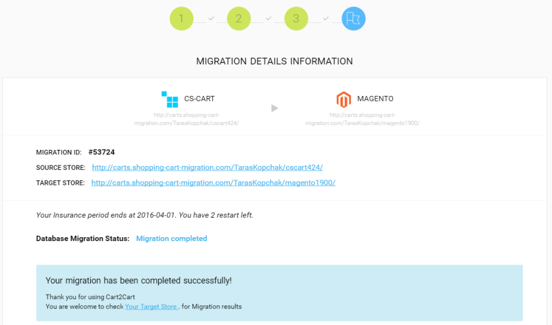Click the TARGET STORE label
Image resolution: width=552 pixels, height=325 pixels.
point(60,183)
